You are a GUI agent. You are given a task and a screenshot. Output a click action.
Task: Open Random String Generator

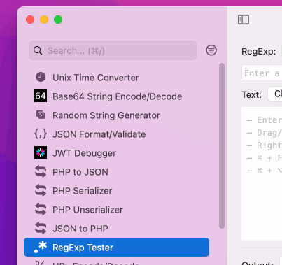(x=116, y=115)
